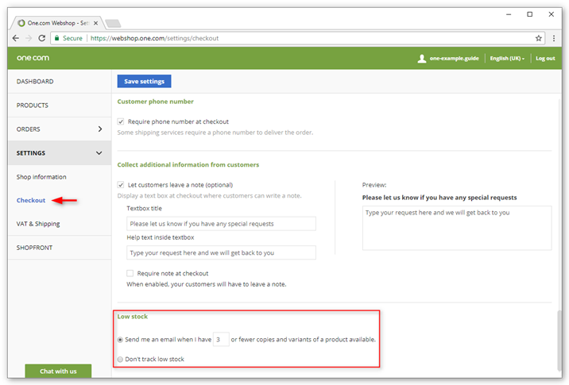The height and width of the screenshot is (385, 569).
Task: Click the low stock quantity field
Action: [221, 339]
